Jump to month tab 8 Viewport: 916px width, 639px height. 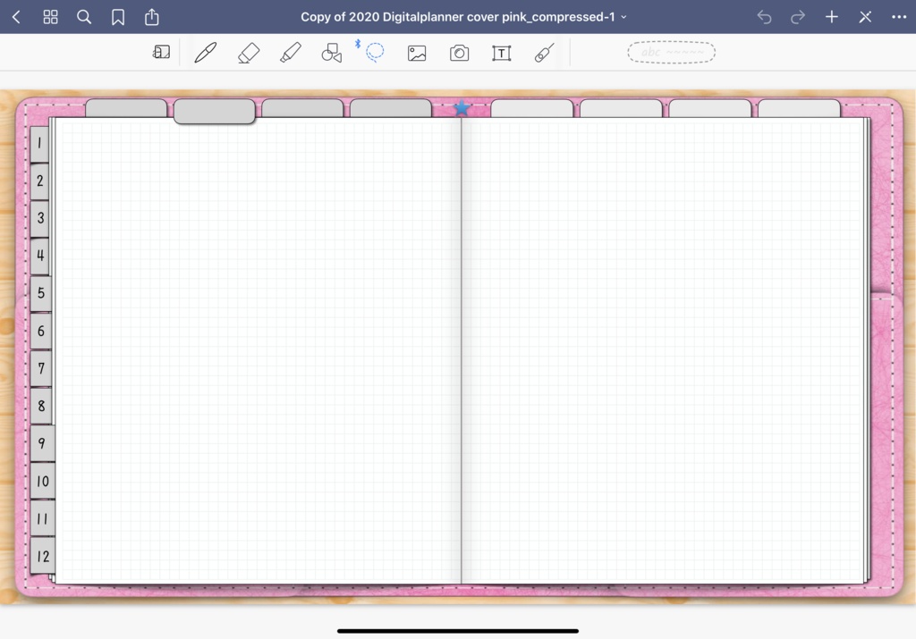click(41, 406)
